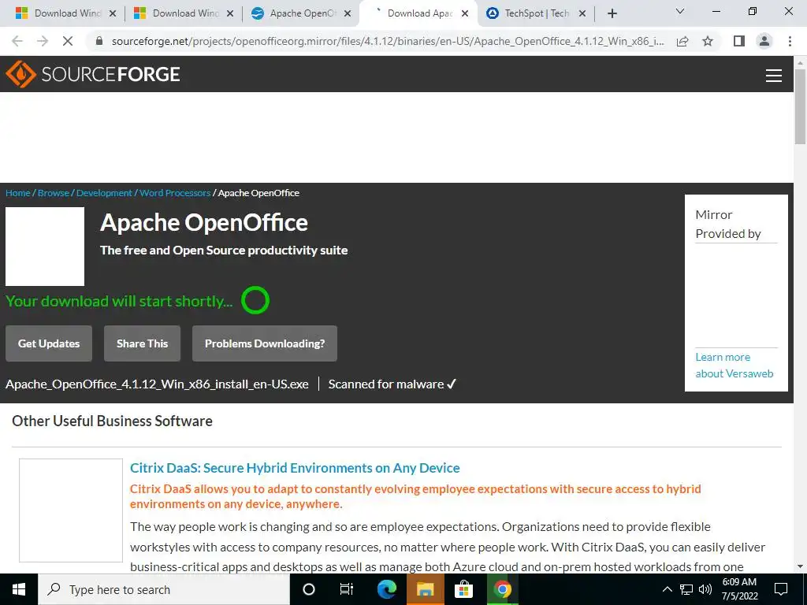Click the scrollbar down arrow
The height and width of the screenshot is (605, 807).
pyautogui.click(x=801, y=567)
